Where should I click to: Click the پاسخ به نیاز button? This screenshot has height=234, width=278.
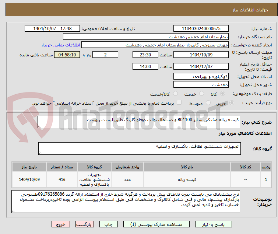pos(214,224)
